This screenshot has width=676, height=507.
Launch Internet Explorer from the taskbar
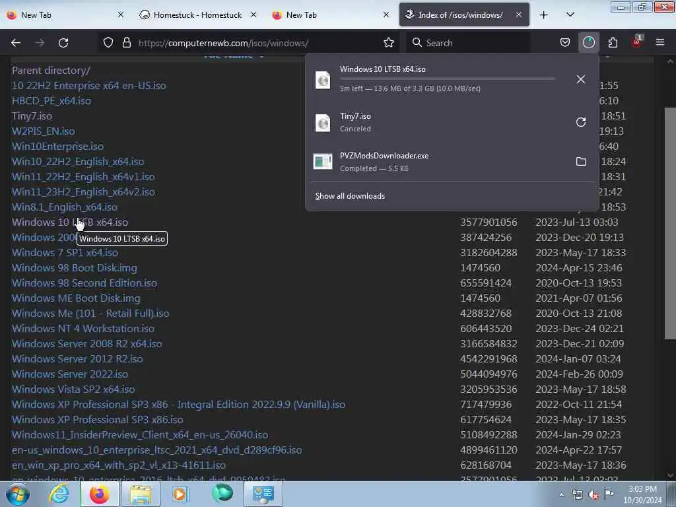click(59, 494)
